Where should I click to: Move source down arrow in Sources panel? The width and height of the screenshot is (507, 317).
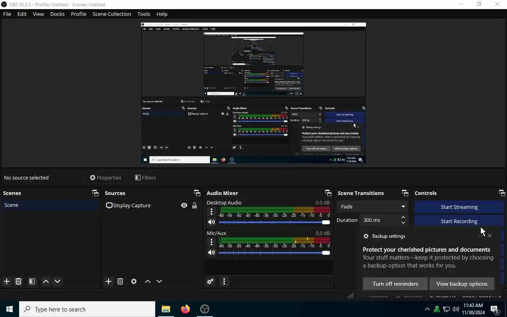[x=159, y=281]
